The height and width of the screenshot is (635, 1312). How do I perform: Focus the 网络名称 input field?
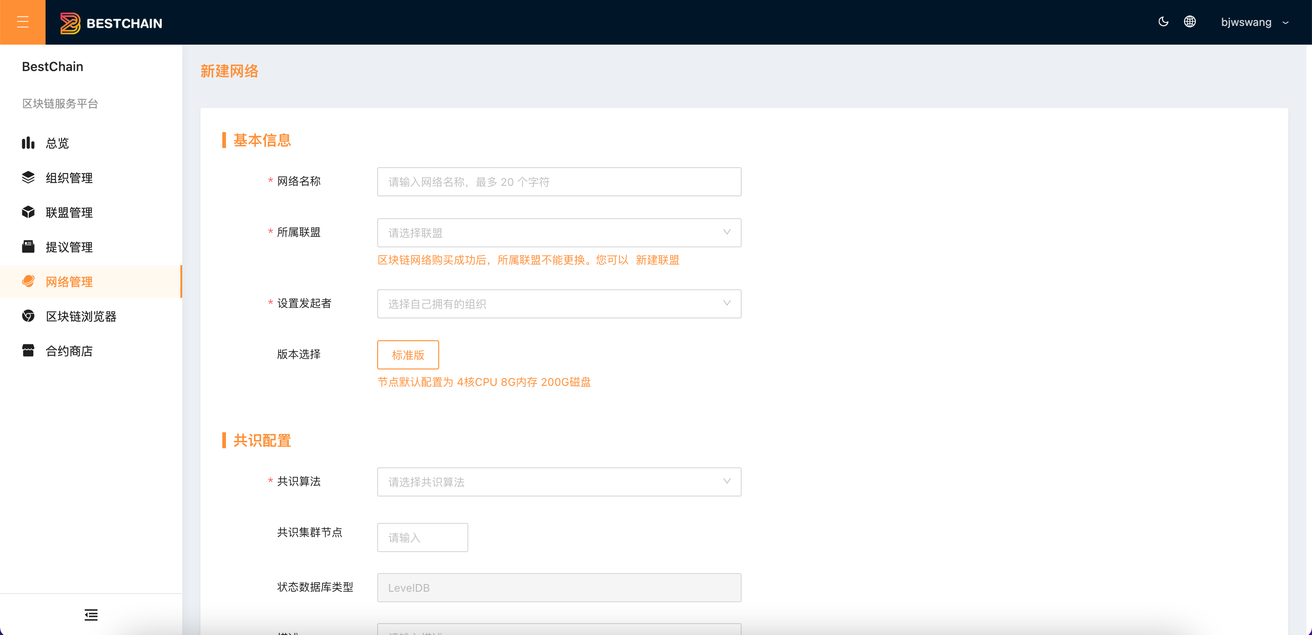coord(559,182)
